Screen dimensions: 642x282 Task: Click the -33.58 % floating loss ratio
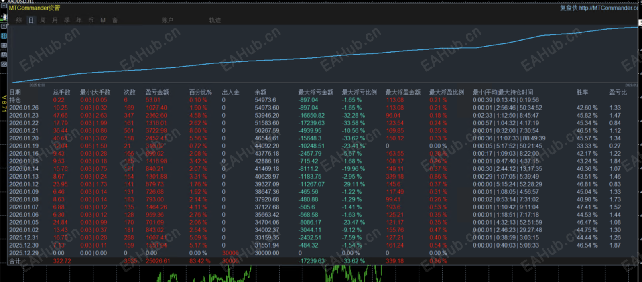pyautogui.click(x=353, y=123)
